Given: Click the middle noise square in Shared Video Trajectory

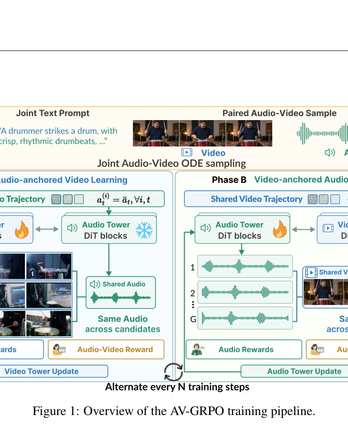Looking at the screenshot, I should (324, 199).
